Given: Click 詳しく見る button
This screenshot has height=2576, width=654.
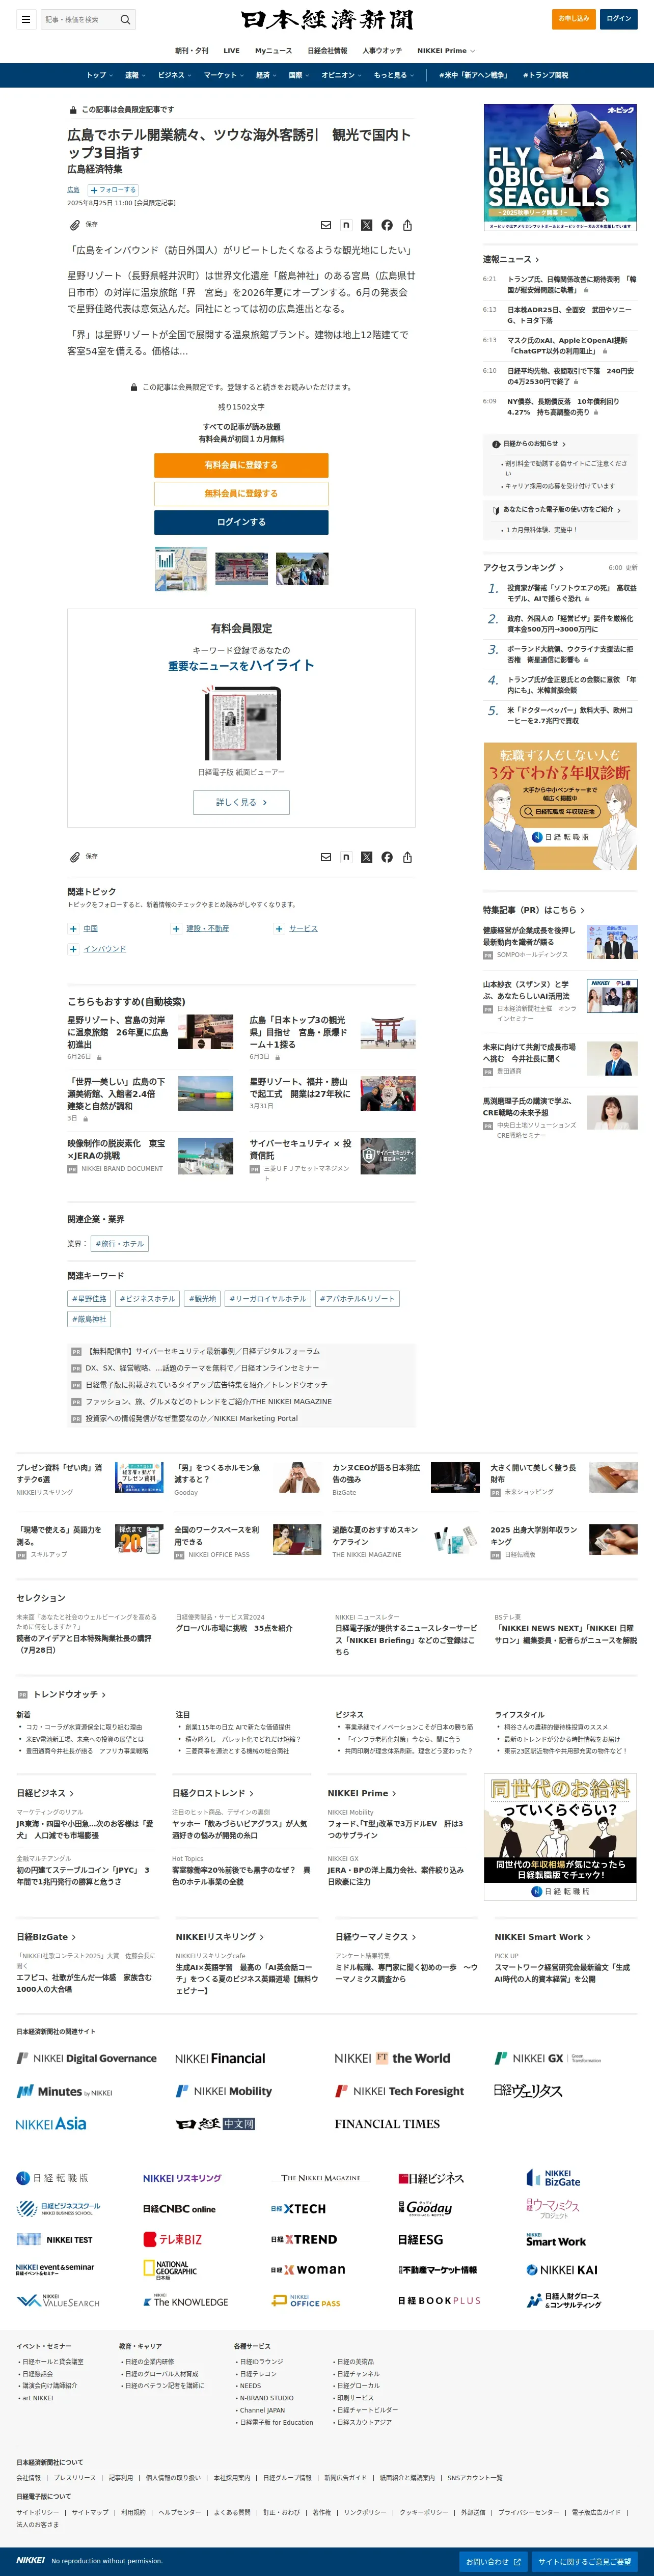Looking at the screenshot, I should pos(241,802).
